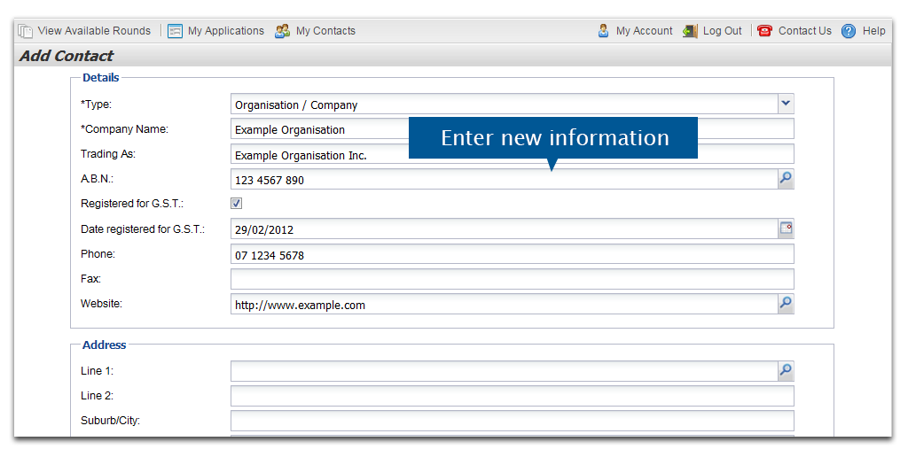Image resolution: width=908 pixels, height=457 pixels.
Task: Click the 'Add Contact' page heading
Action: pyautogui.click(x=67, y=56)
